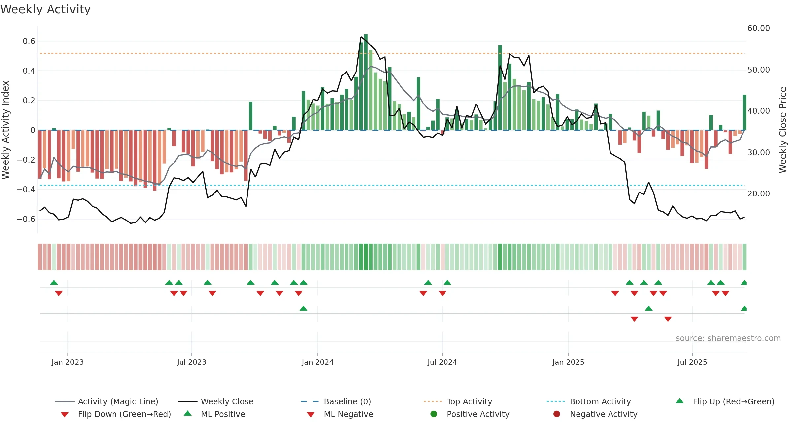This screenshot has width=792, height=445.
Task: Click the source: sharemaestro.com text
Action: click(x=728, y=338)
